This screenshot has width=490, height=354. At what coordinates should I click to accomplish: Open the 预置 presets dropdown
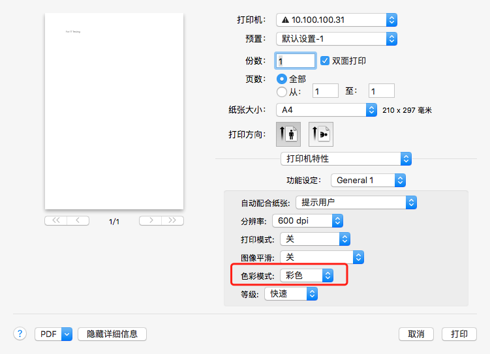[x=337, y=39]
